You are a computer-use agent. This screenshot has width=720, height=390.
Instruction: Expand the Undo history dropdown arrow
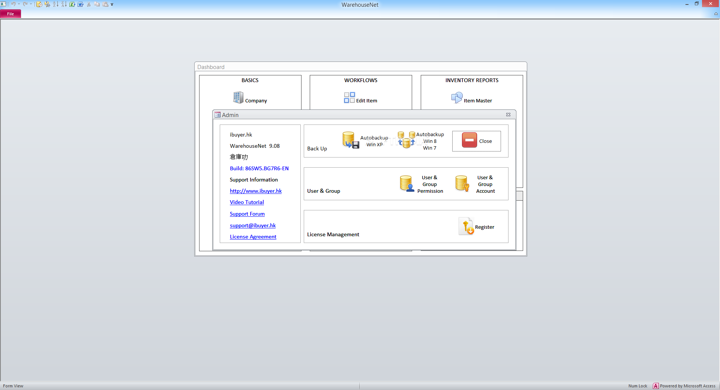click(19, 4)
